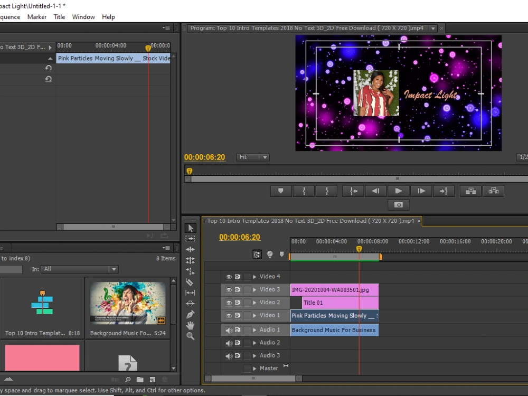The image size is (528, 396).
Task: Click the Program monitor playhead marker
Action: coord(189,171)
